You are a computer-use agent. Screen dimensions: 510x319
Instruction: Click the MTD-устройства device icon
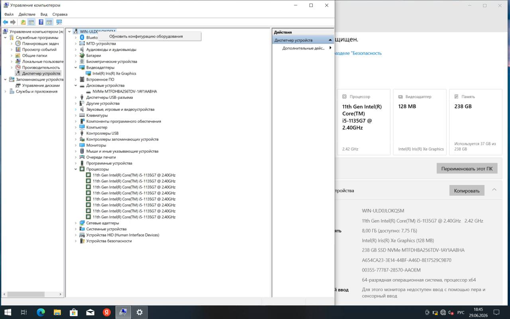tap(82, 43)
